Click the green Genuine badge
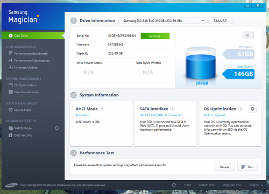 coord(155,36)
